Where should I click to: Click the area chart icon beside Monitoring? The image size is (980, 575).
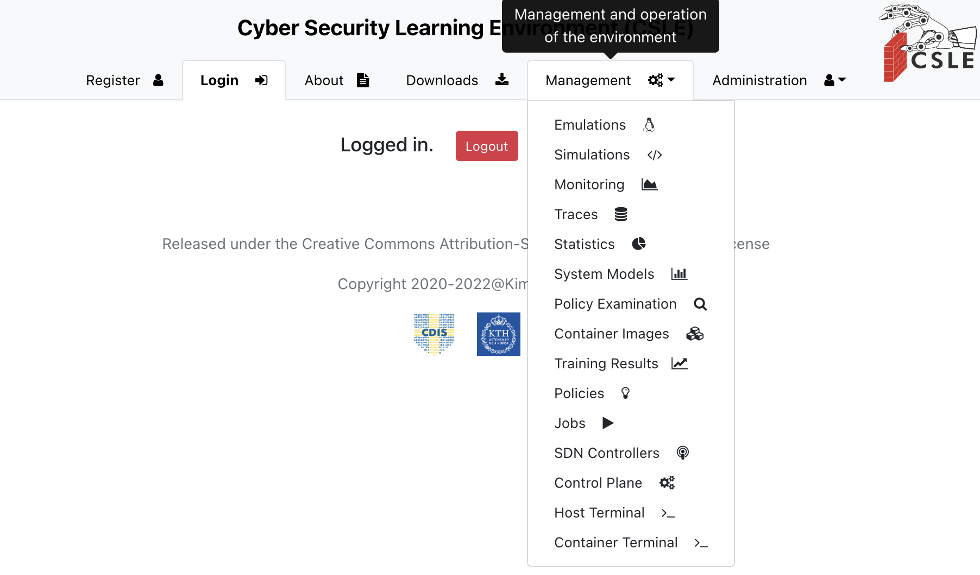tap(649, 185)
